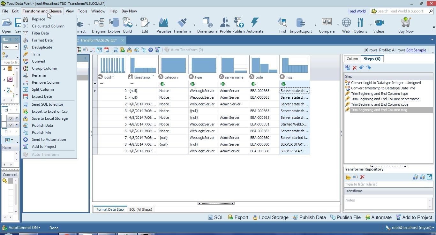Launch the Videos tool
This screenshot has width=436, height=235.
[x=379, y=25]
